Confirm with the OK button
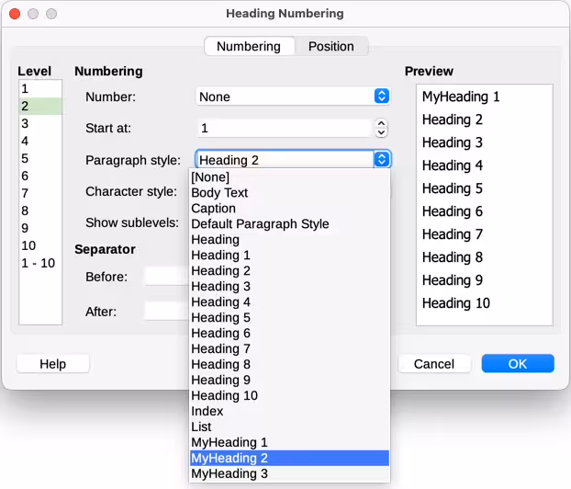The image size is (571, 489). tap(518, 364)
